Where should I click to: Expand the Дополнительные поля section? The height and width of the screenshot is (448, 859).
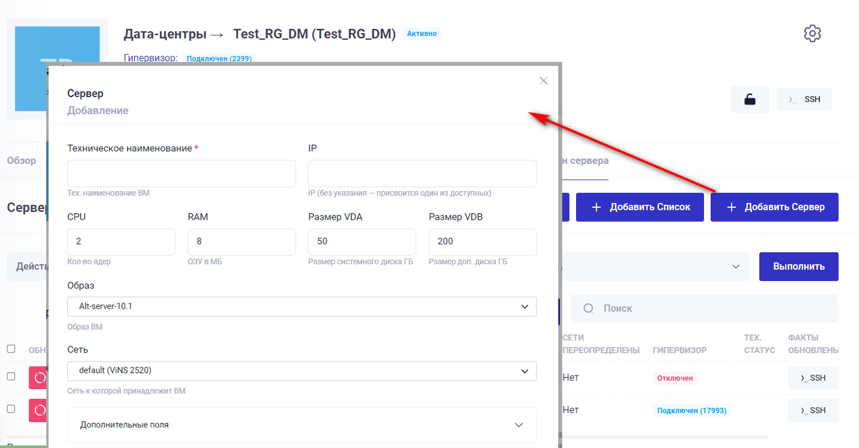tap(302, 425)
